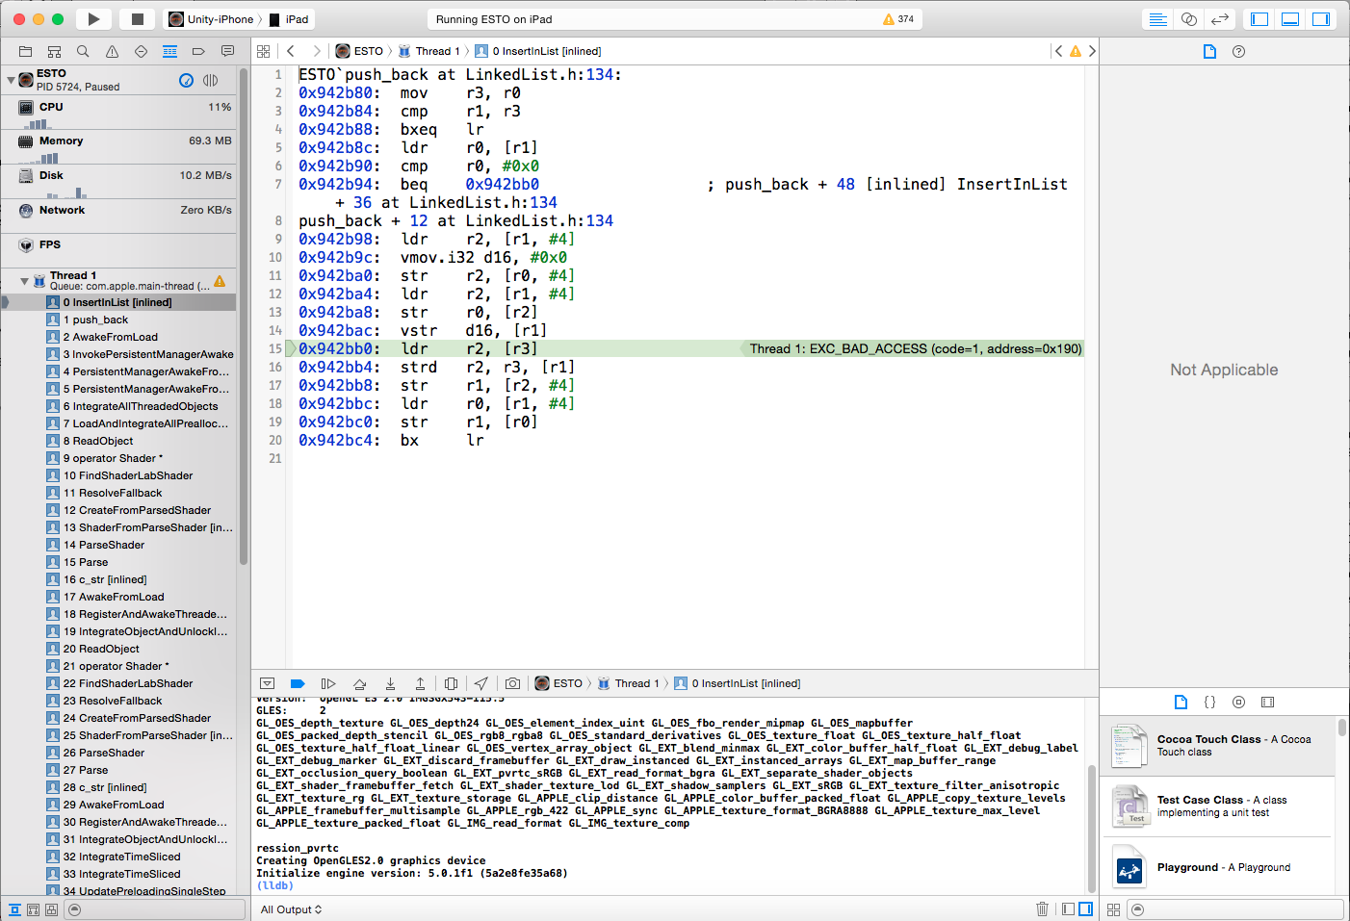Viewport: 1350px width, 921px height.
Task: Open the Find navigator tab
Action: pyautogui.click(x=83, y=51)
